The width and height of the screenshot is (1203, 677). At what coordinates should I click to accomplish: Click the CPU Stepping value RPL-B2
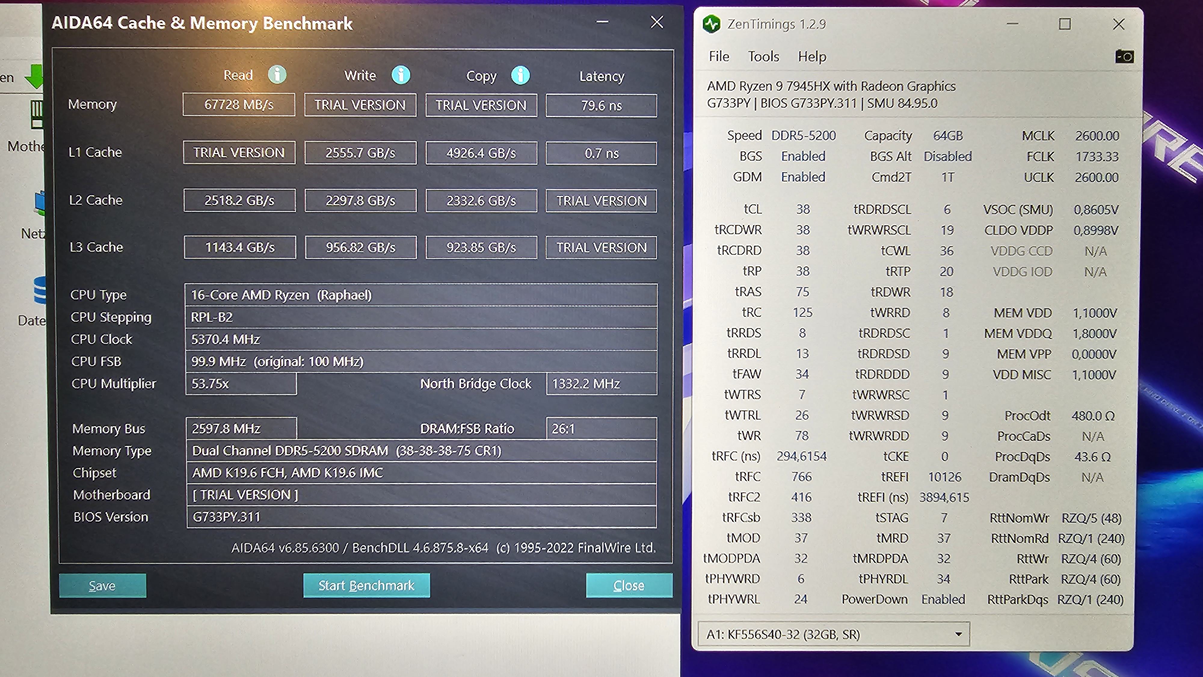421,317
